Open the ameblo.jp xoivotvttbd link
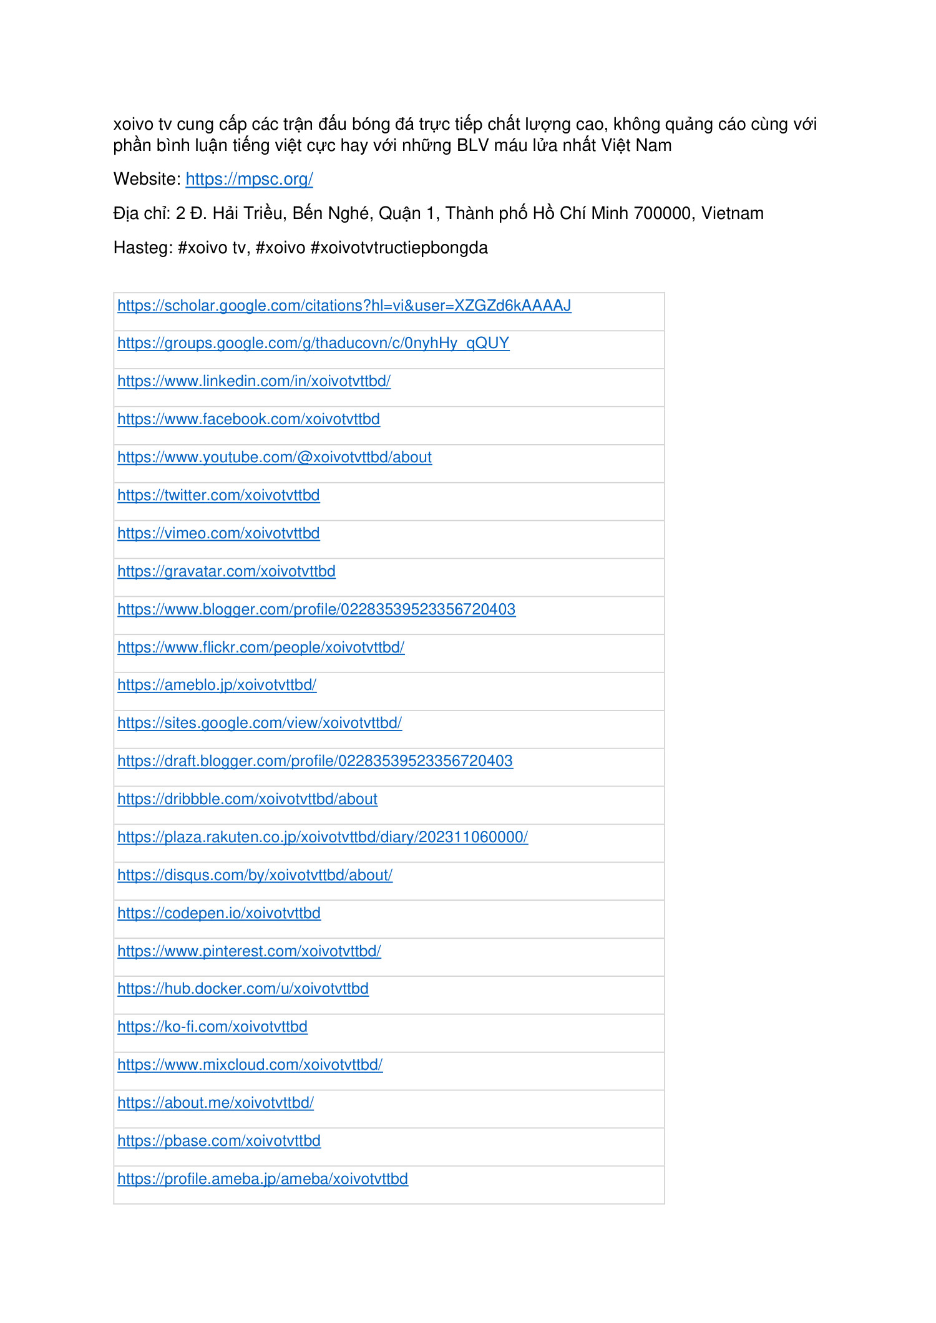The image size is (936, 1323). pyautogui.click(x=217, y=685)
